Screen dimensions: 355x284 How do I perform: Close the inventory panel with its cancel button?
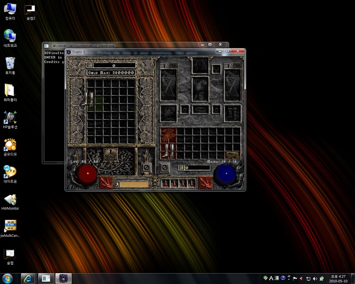[165, 168]
